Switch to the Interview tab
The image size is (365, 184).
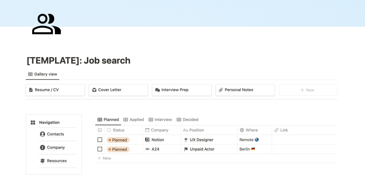[160, 120]
